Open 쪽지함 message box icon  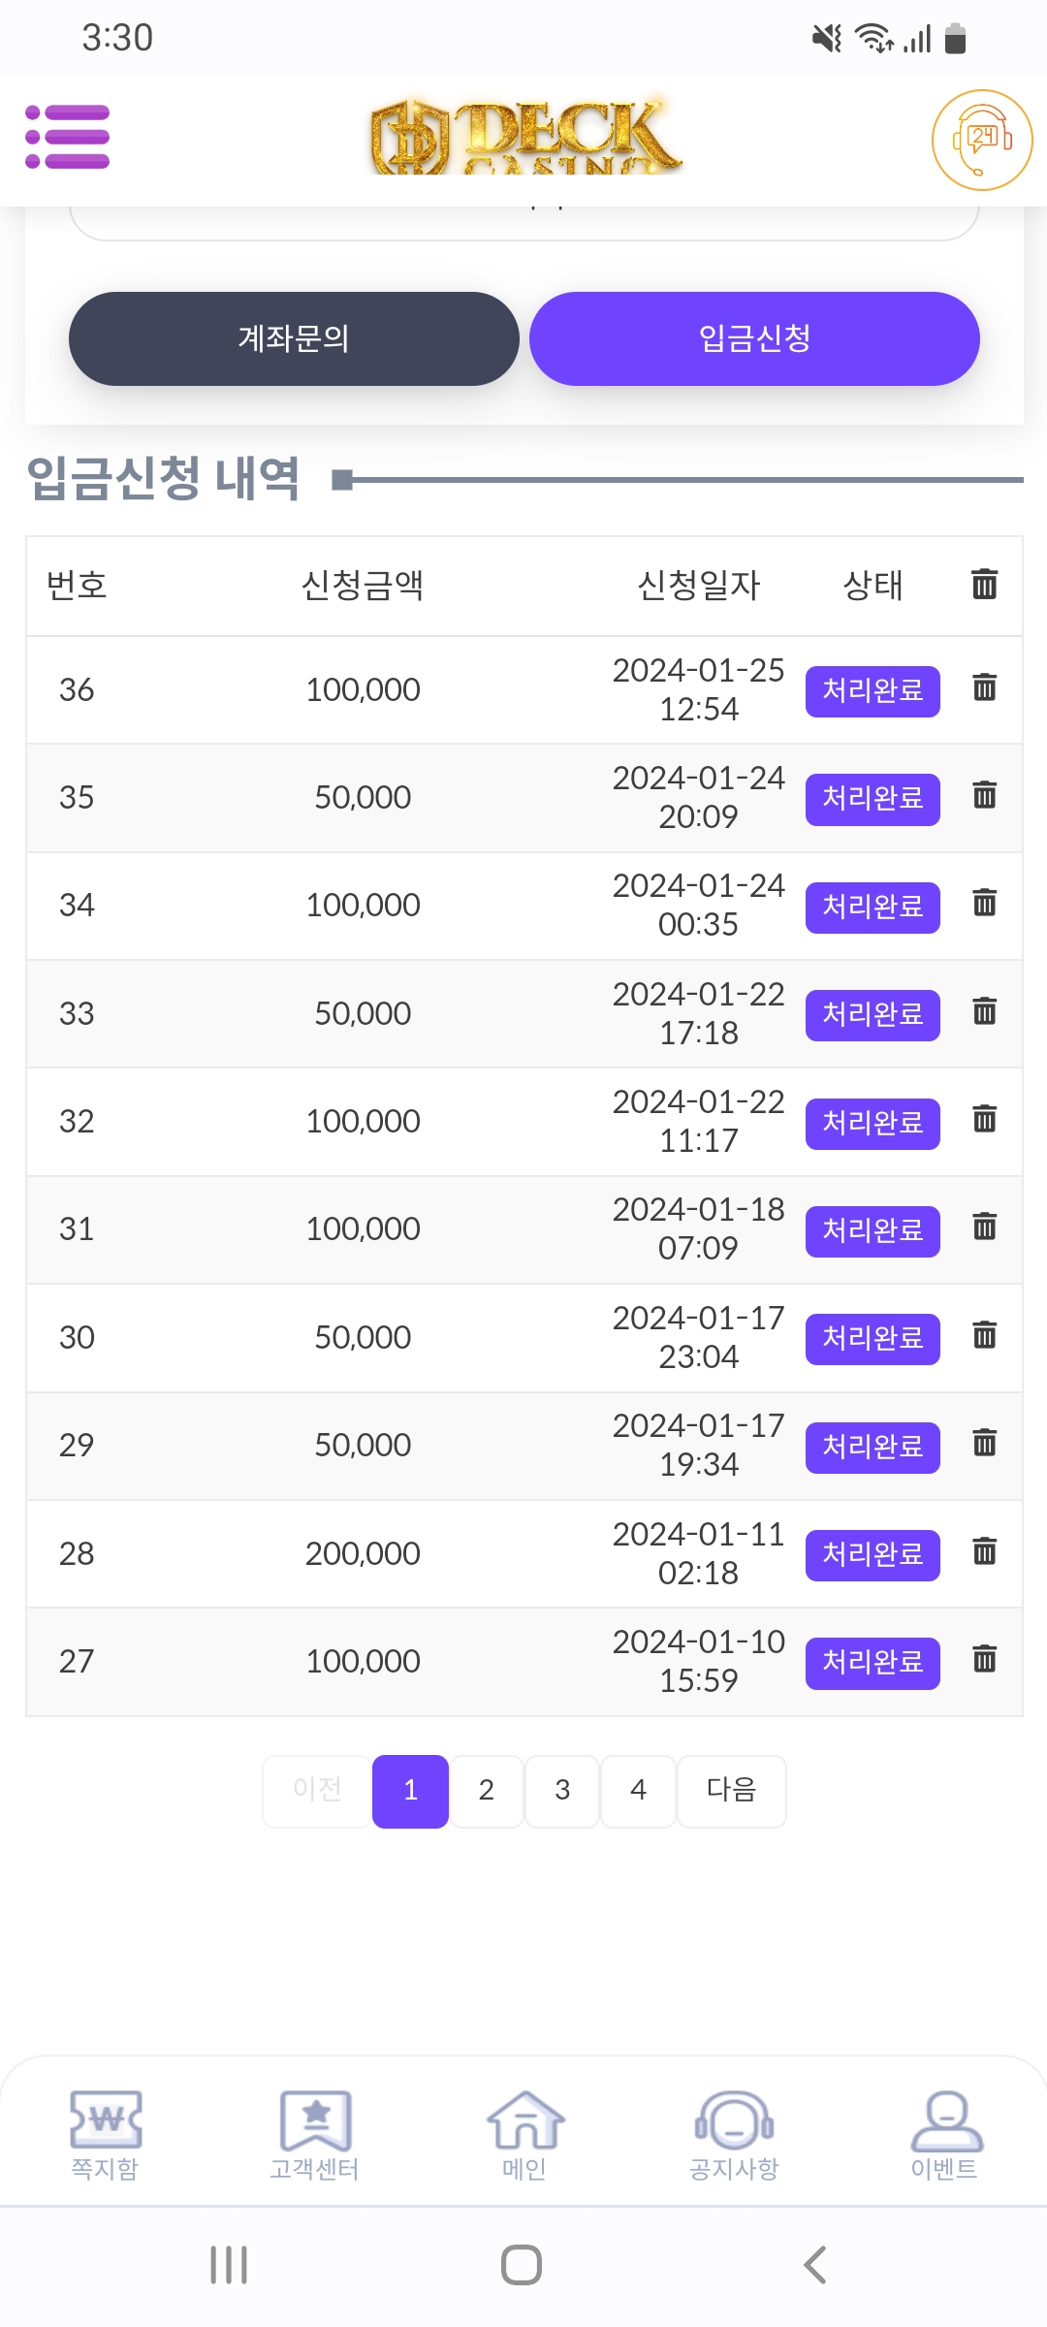(x=105, y=2135)
